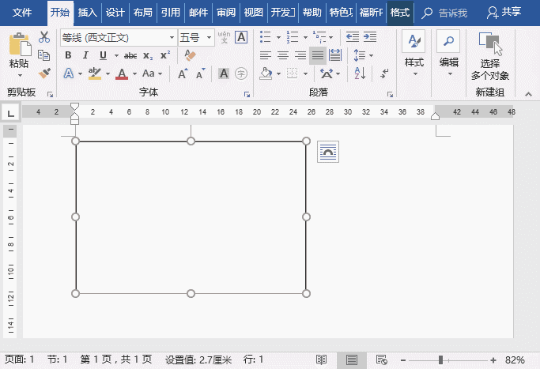Toggle strikethrough text formatting

tap(130, 55)
